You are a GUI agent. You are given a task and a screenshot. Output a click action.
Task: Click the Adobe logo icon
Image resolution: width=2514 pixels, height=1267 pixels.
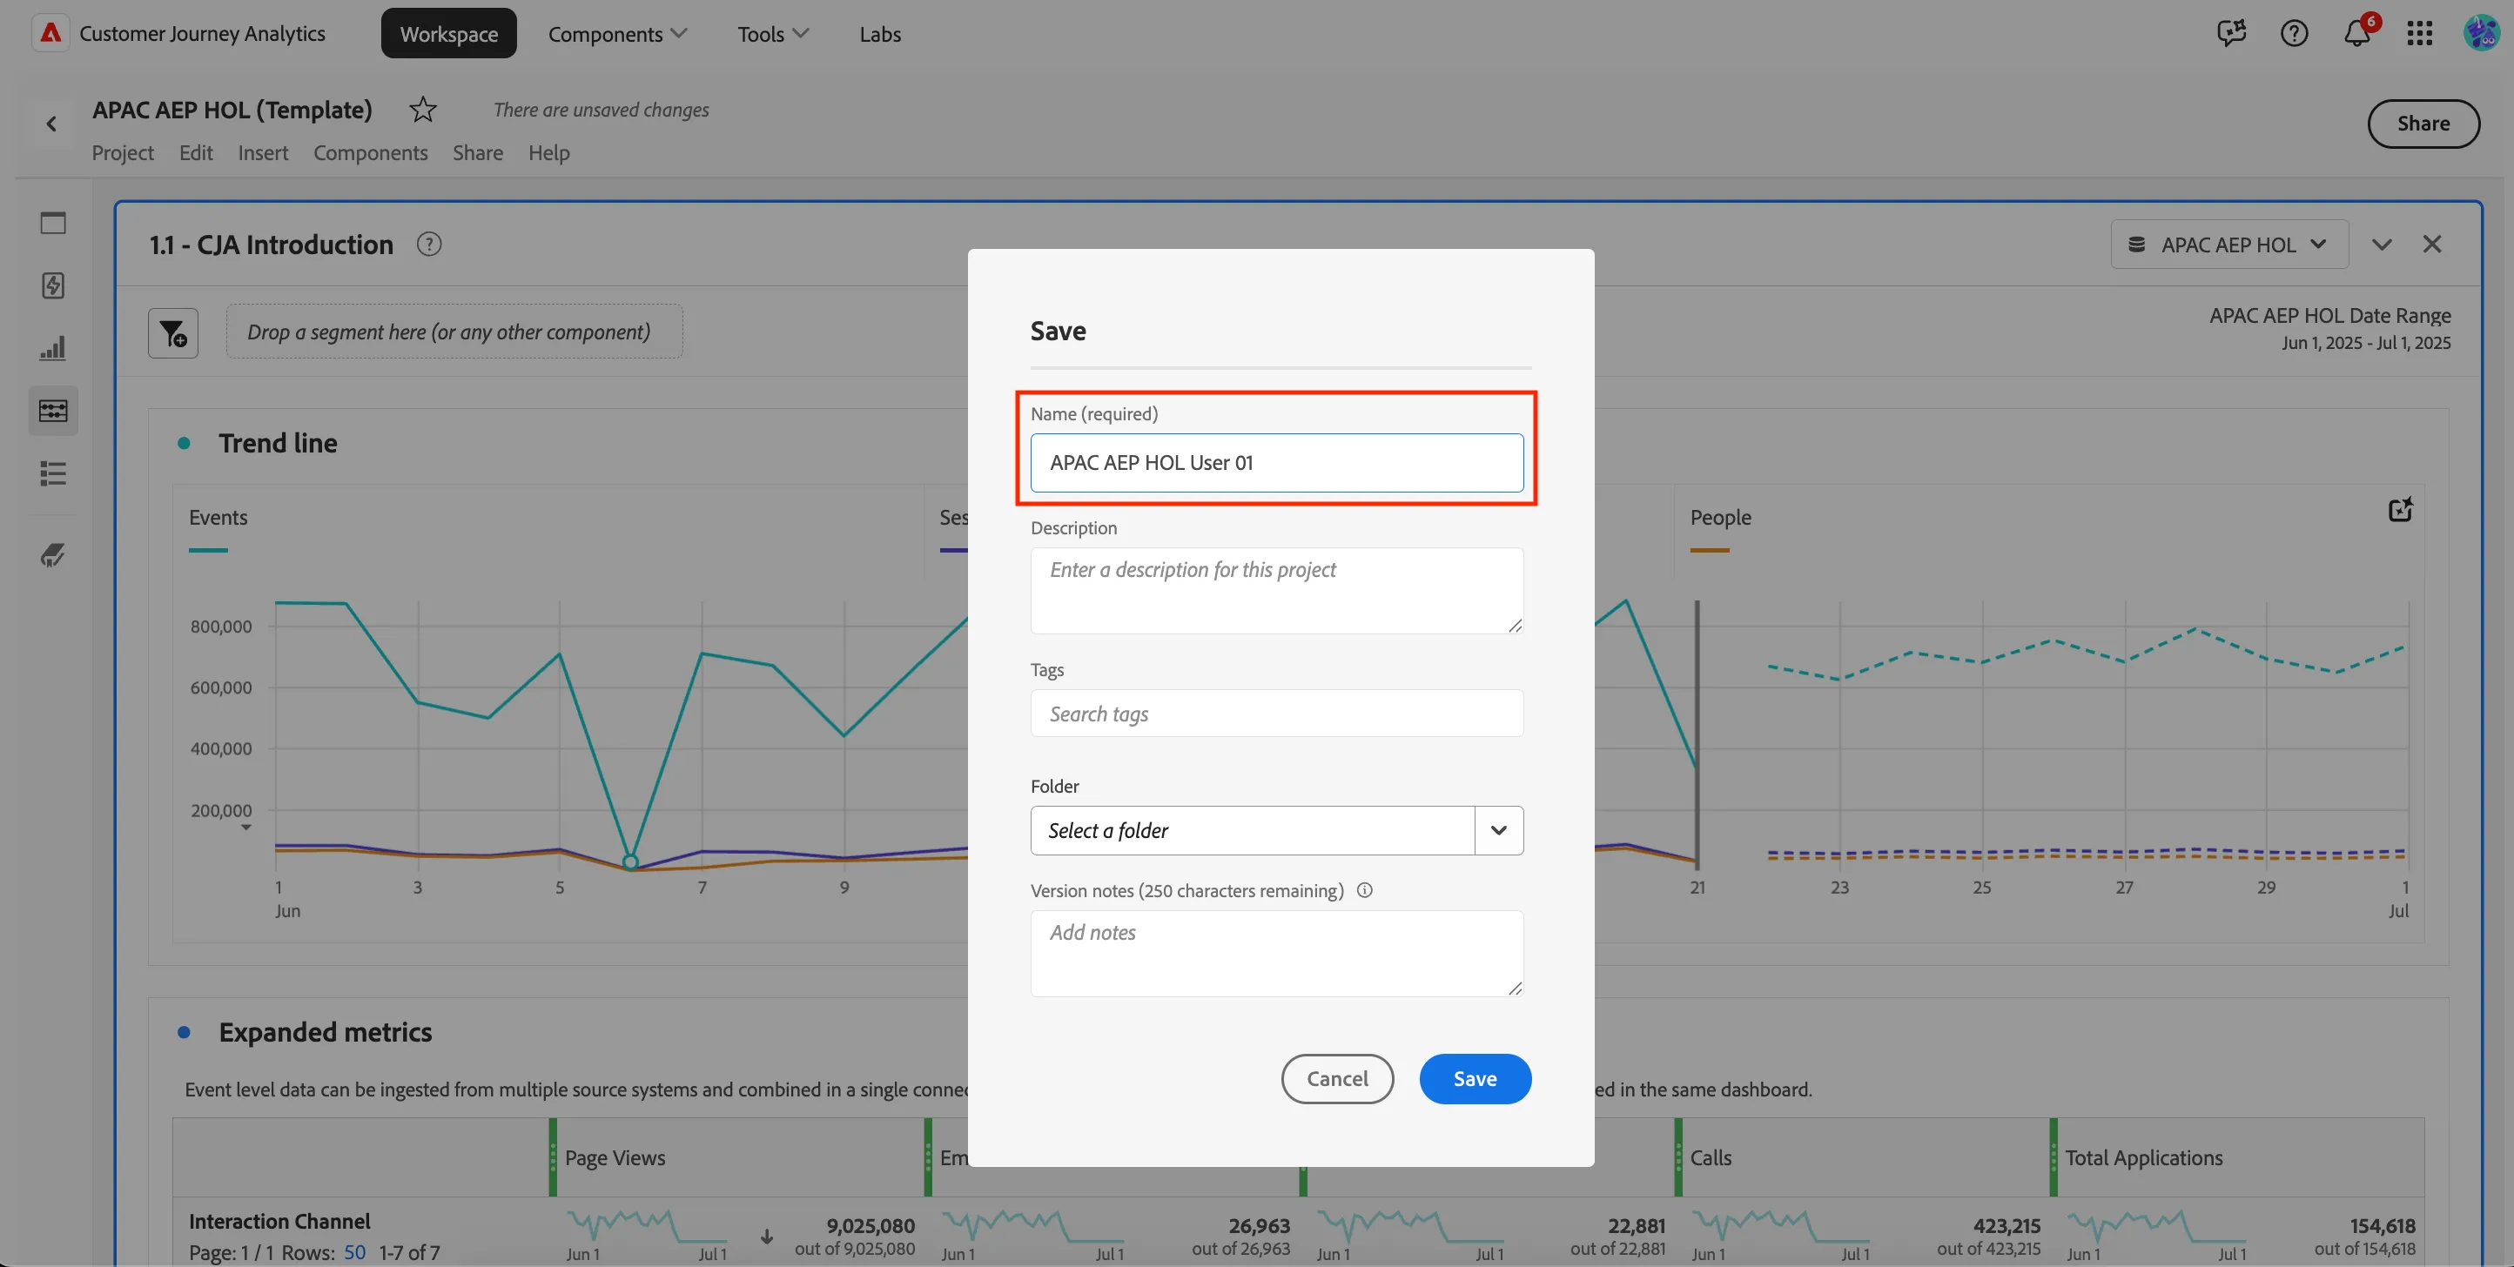[50, 33]
